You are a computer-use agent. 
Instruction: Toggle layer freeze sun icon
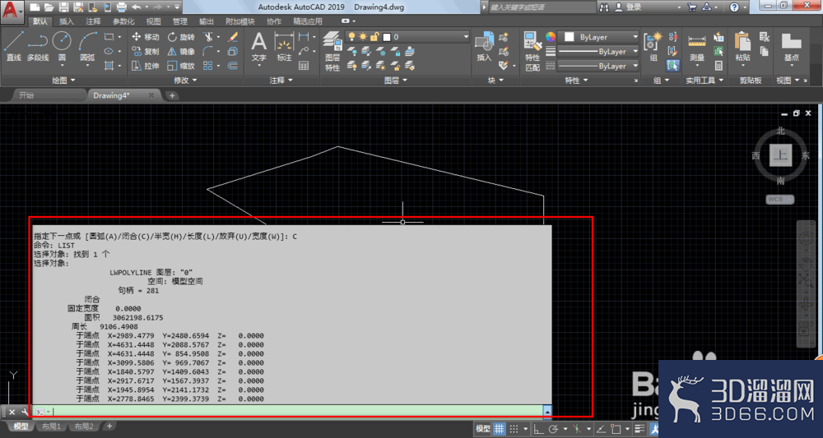(363, 37)
